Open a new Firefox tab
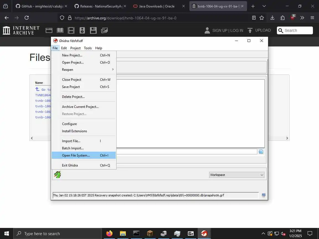 click(x=253, y=6)
